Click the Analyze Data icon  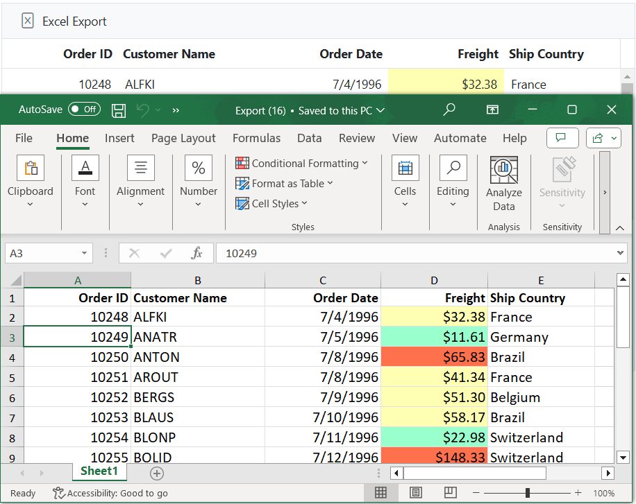[503, 171]
